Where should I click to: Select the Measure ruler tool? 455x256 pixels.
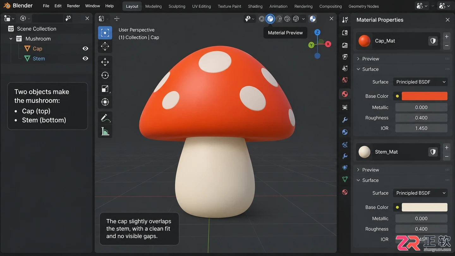tap(105, 131)
